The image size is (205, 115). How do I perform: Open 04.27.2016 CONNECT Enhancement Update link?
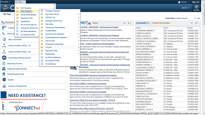(88, 84)
